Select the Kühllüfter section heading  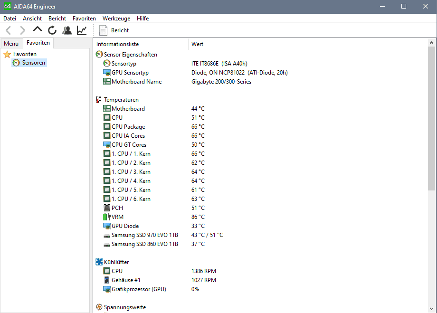(116, 262)
